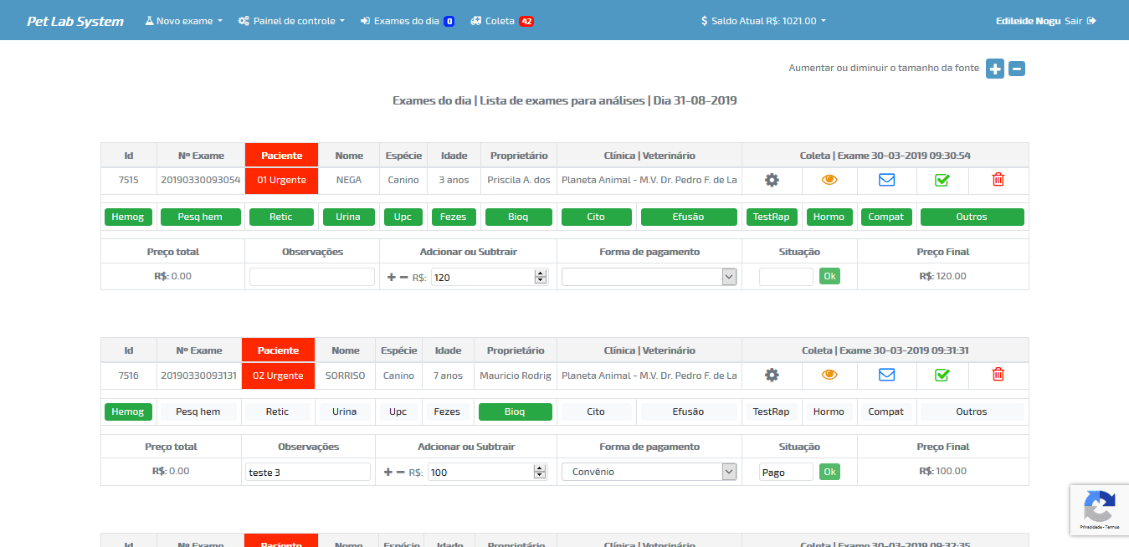This screenshot has height=547, width=1129.
Task: Toggle the green check icon for SORRISO
Action: 942,376
